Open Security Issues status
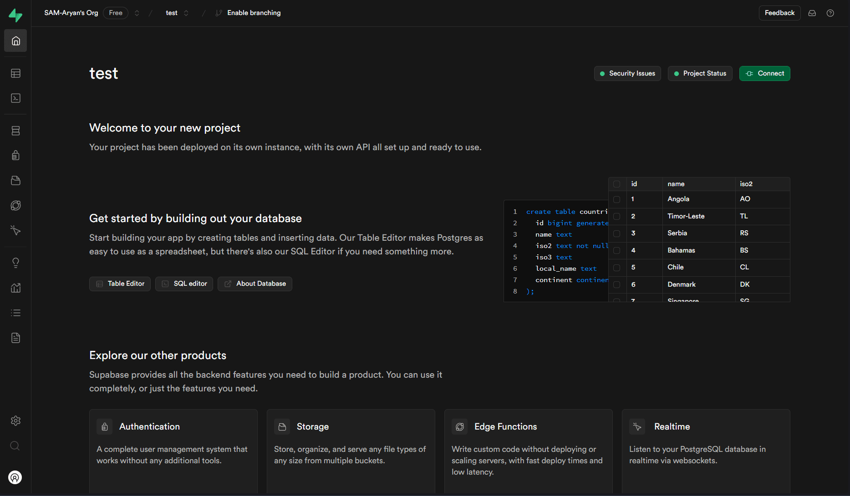The width and height of the screenshot is (850, 496). click(627, 74)
